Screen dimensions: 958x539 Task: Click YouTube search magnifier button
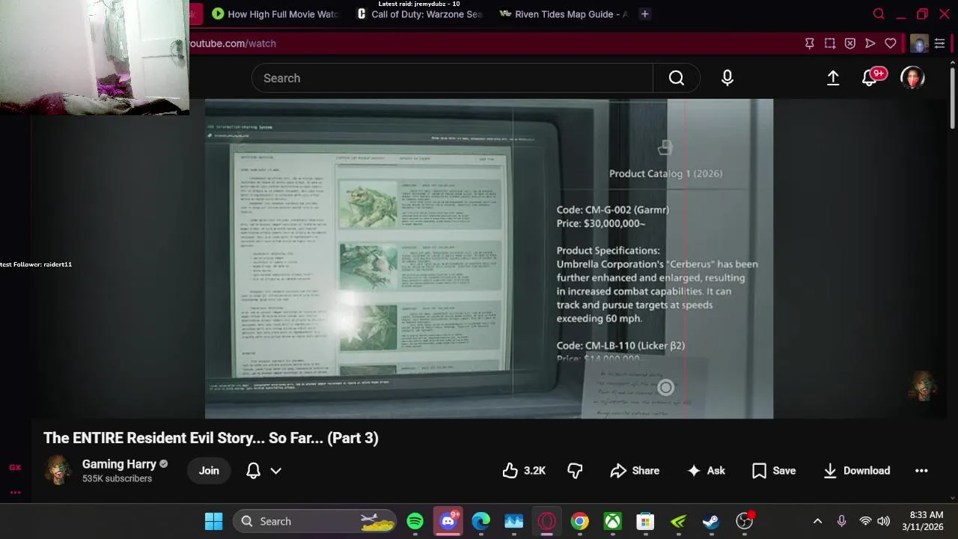point(677,78)
